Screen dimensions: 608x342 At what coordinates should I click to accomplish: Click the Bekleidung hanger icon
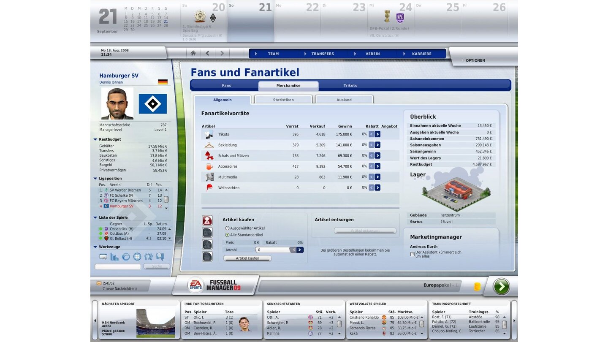[x=209, y=145]
